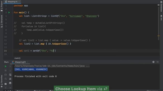Click the java path line in the console

52,66
